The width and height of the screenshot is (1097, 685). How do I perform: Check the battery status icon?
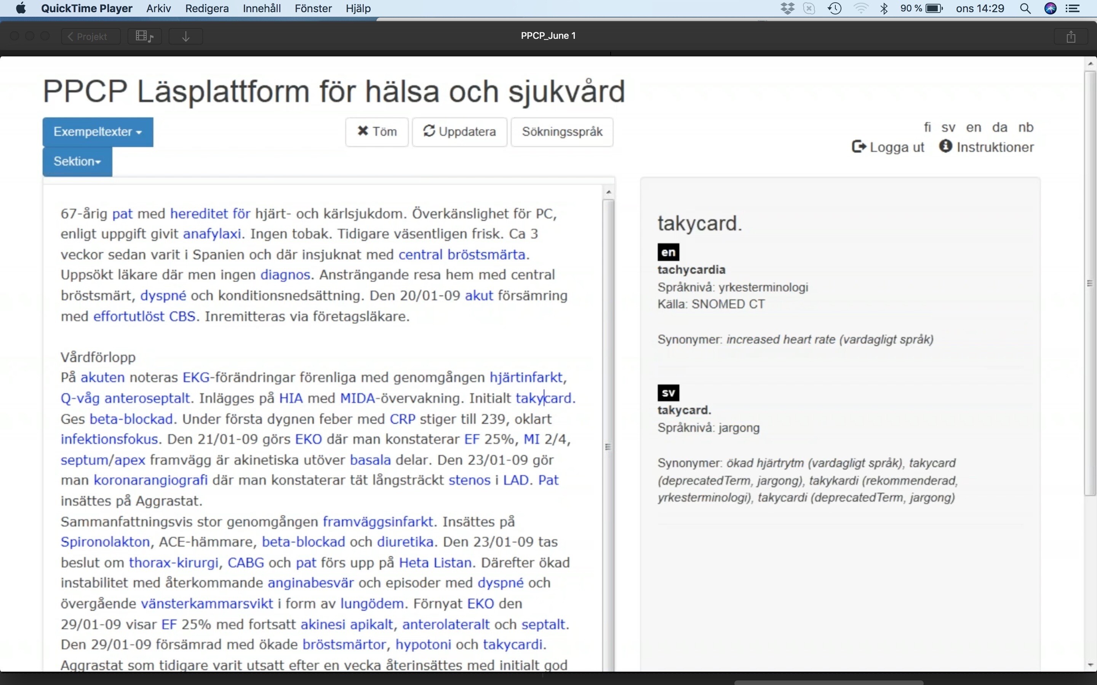tap(934, 8)
